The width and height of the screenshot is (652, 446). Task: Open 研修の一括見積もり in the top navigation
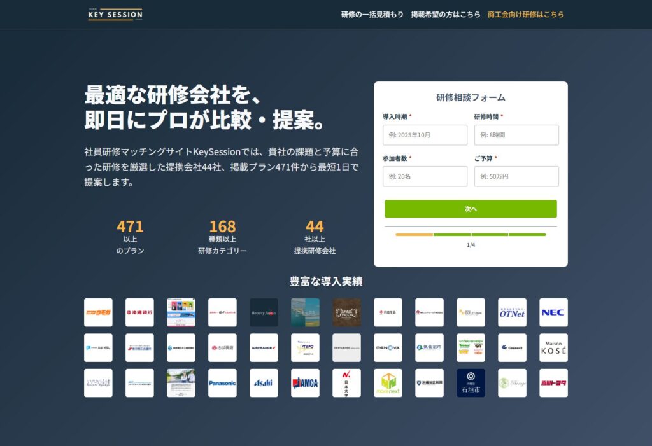(x=372, y=15)
